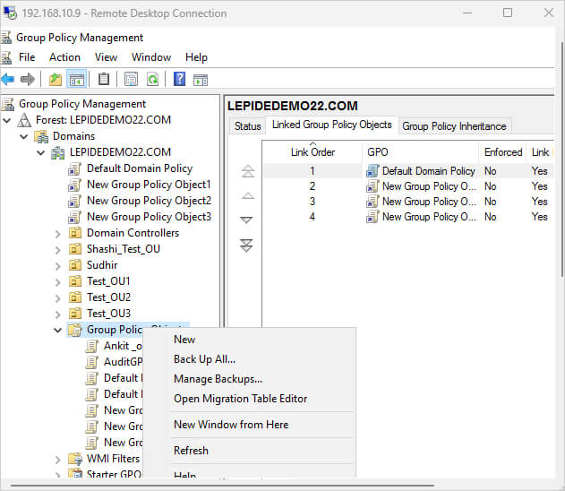Sort by the Enforced column header

[x=503, y=152]
